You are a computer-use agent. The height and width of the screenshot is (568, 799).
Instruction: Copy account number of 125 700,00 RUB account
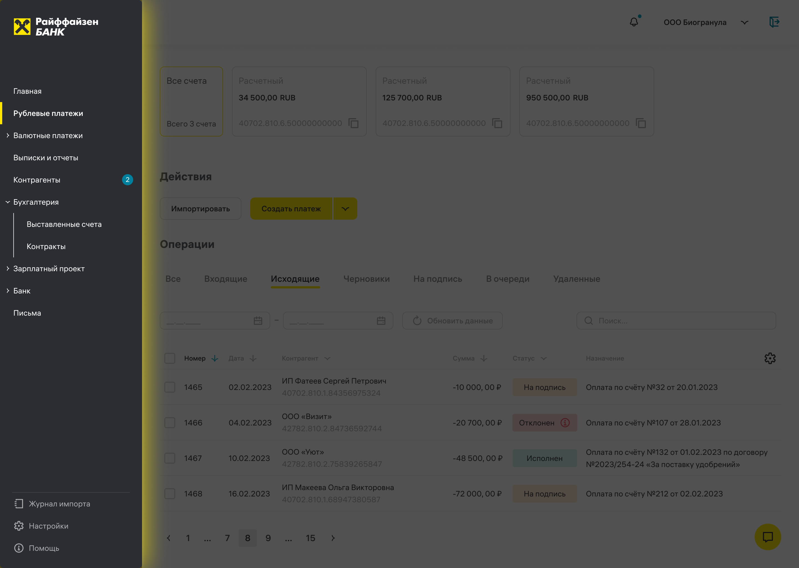click(497, 123)
